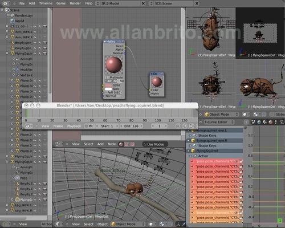Click the Output node preview sphere
Screen dimensions: 285x228
point(157,82)
